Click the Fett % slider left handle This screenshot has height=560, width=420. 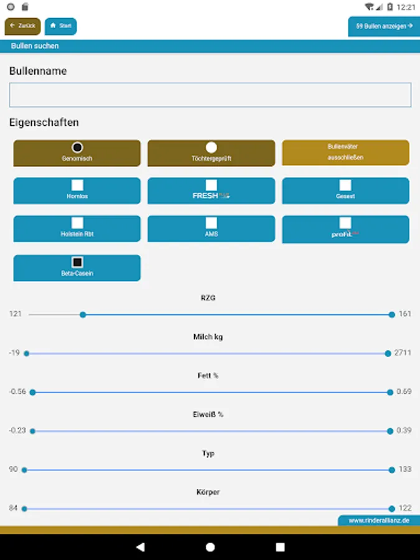tap(32, 393)
